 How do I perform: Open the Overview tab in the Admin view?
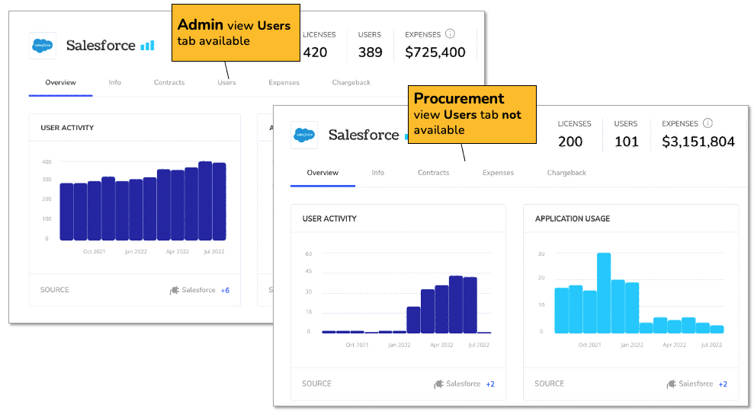coord(60,83)
